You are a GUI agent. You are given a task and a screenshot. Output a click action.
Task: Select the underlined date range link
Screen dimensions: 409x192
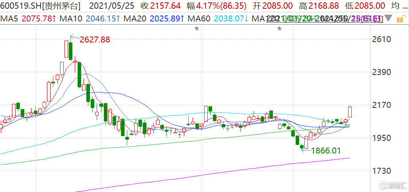[x=324, y=19]
